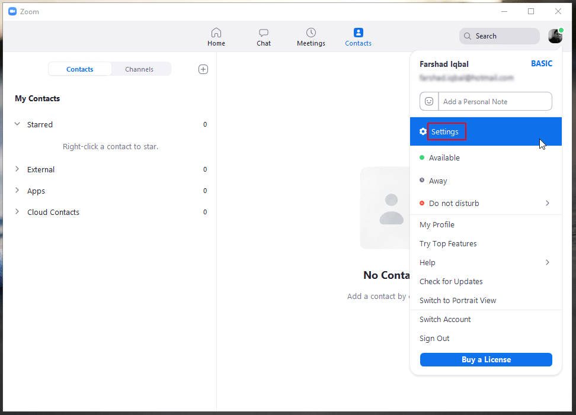The image size is (576, 415).
Task: Click the Settings gear icon
Action: coord(423,131)
